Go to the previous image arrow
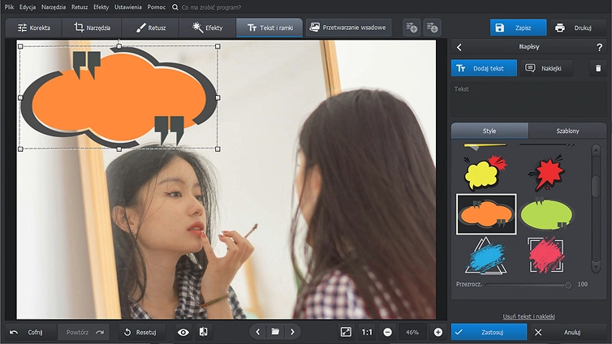 point(258,332)
